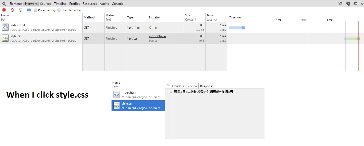
Task: Toggle large resource rows view icon
Action: 29,10
